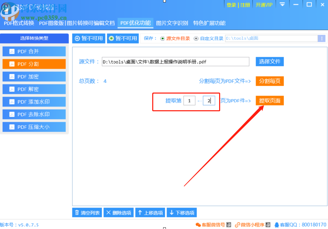Click the 分割每页为PDF文件=> label
The height and width of the screenshot is (229, 328).
pos(225,81)
